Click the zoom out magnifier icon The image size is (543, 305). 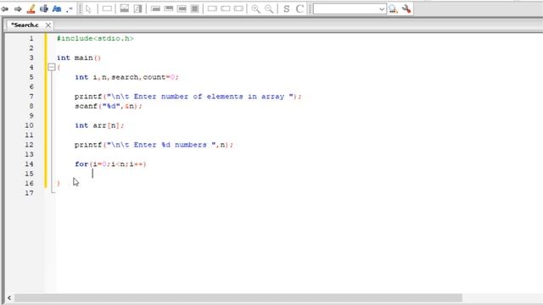(269, 8)
